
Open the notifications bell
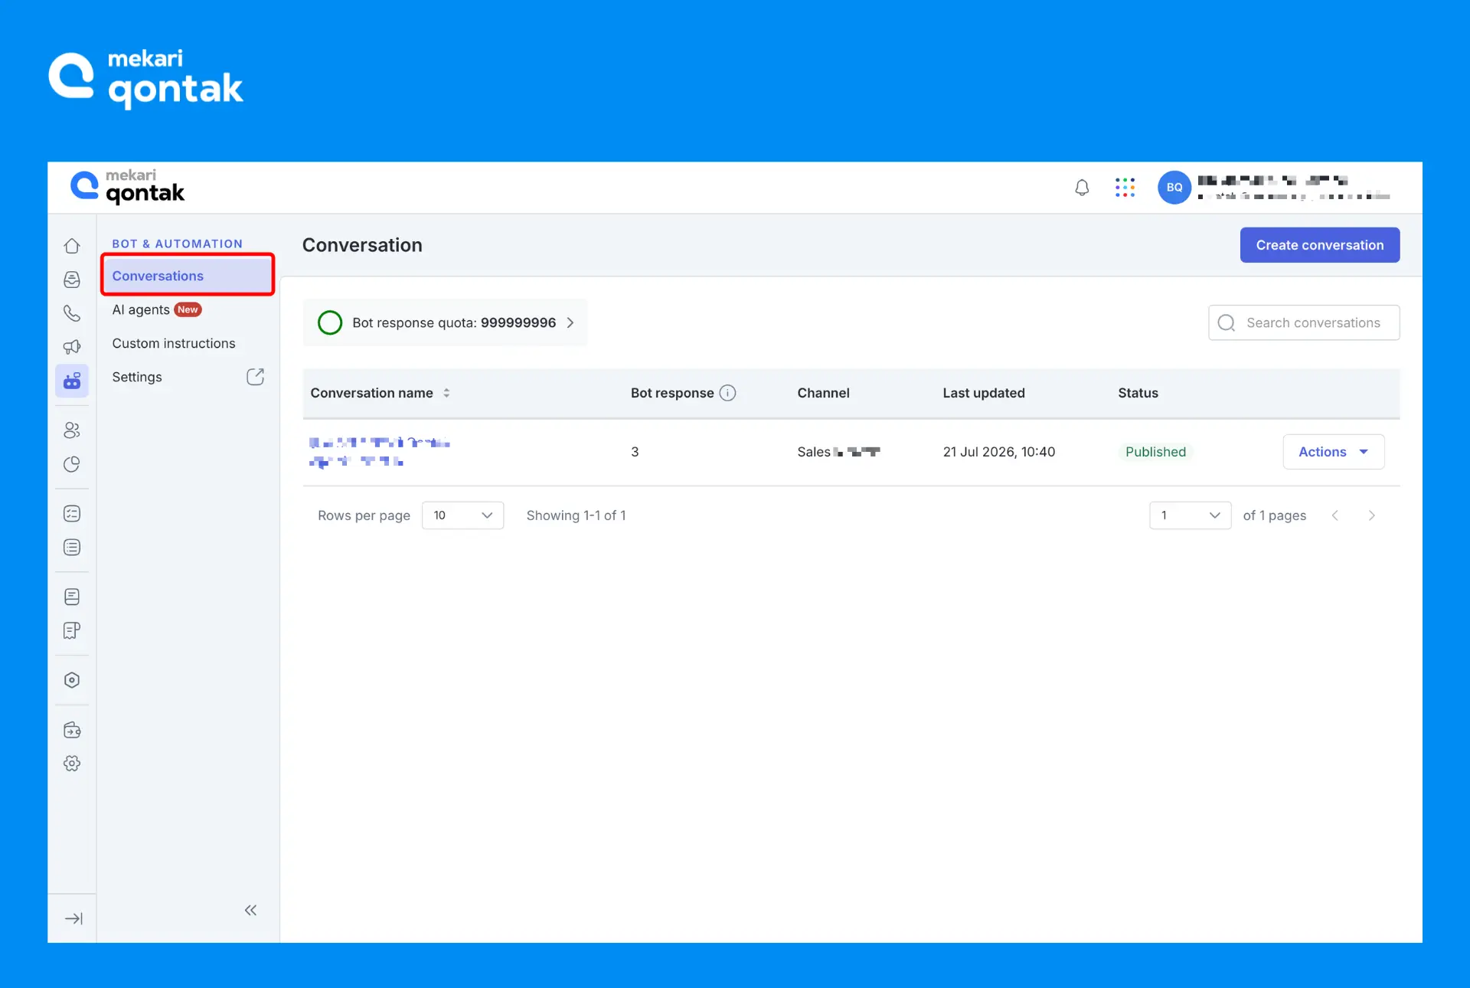click(1082, 188)
